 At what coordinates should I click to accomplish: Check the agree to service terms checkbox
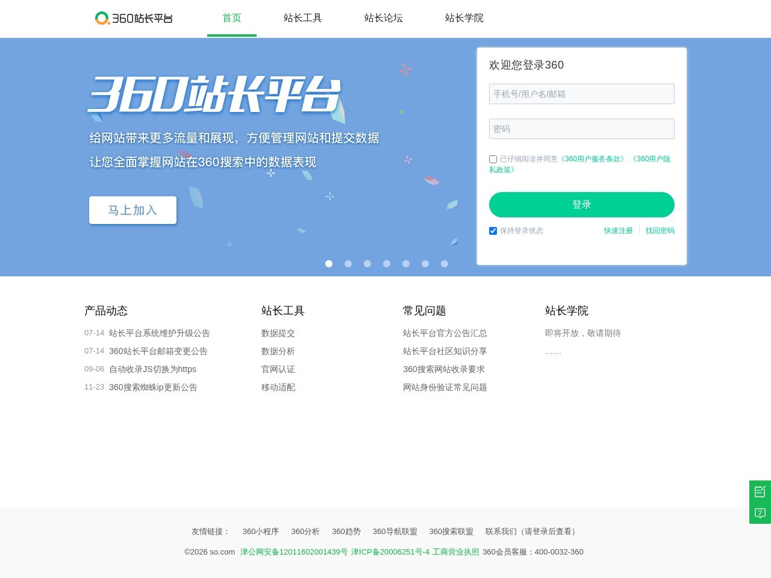[x=493, y=160]
